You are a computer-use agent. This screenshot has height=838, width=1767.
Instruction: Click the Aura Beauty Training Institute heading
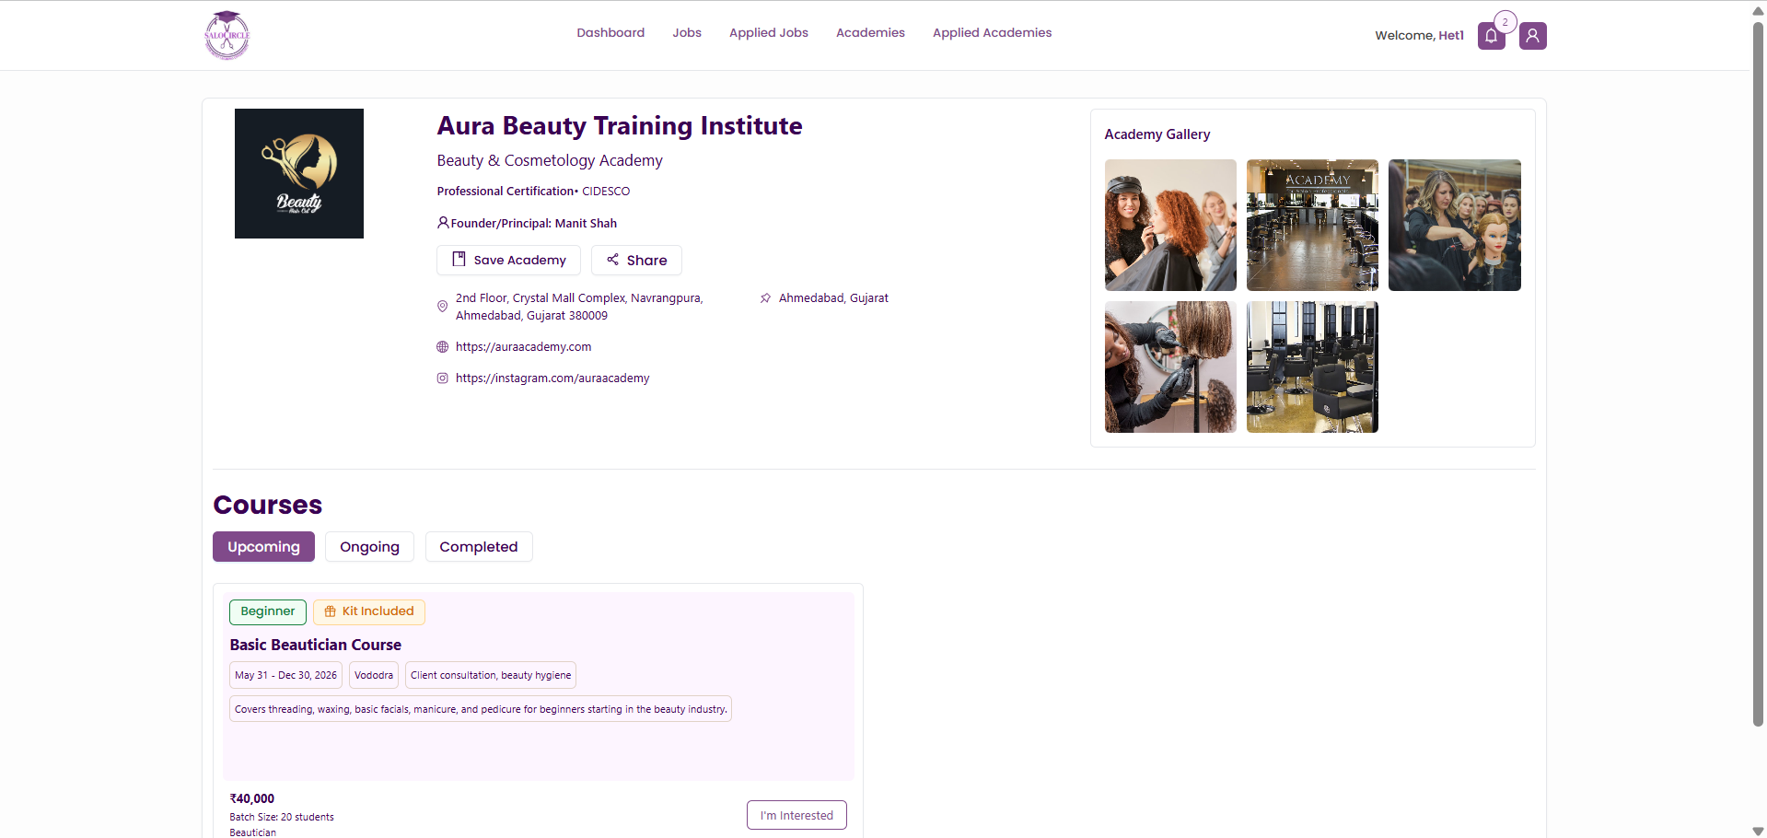pos(620,125)
